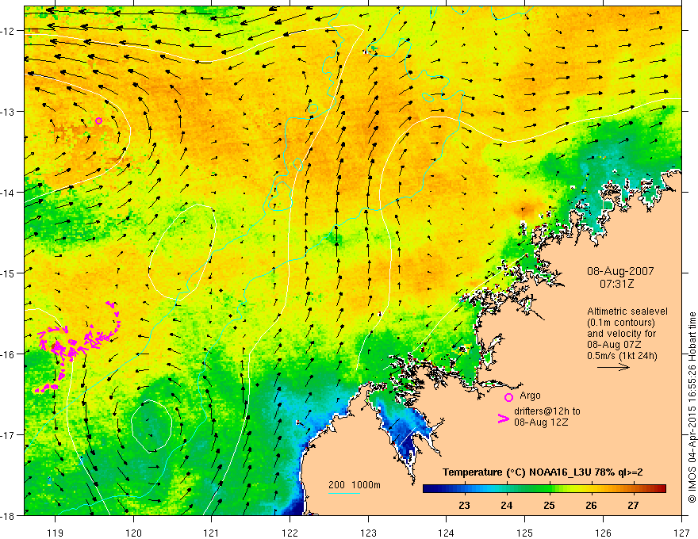Screen dimensions: 698x539
Task: Click the latitude axis label -13
Action: pos(8,112)
